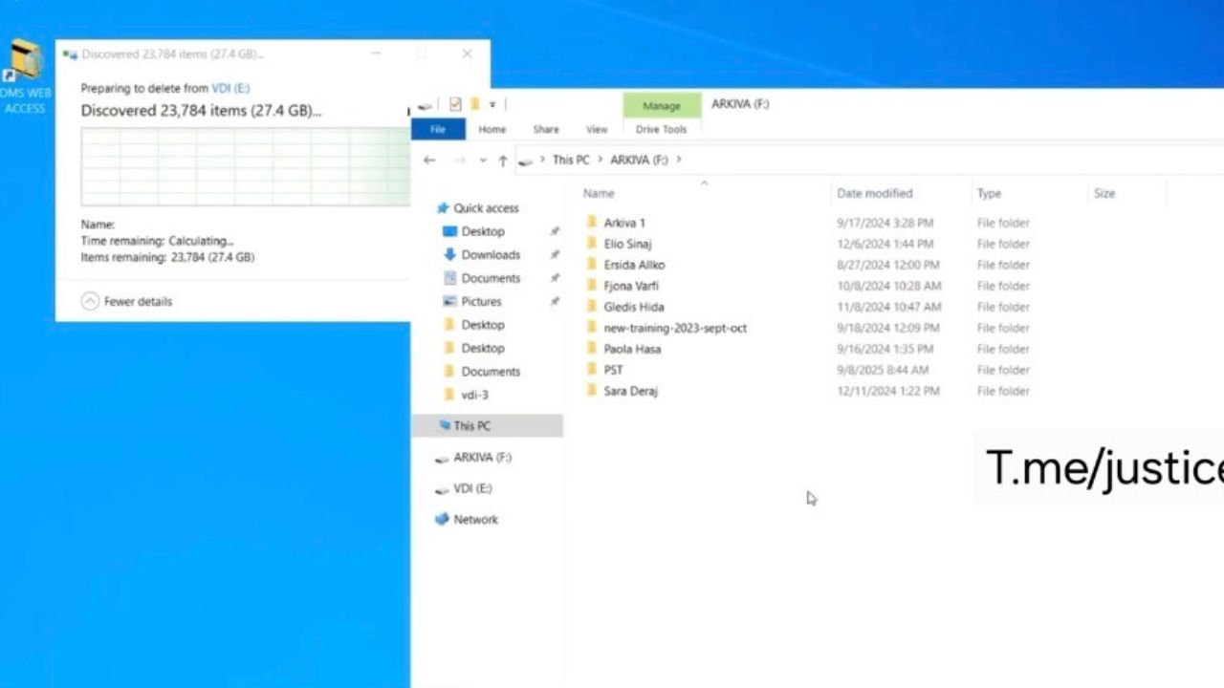The height and width of the screenshot is (688, 1224).
Task: Select the PST folder
Action: click(613, 370)
